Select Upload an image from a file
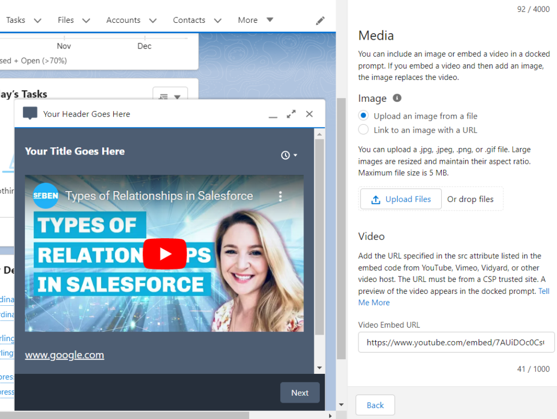The image size is (557, 419). coord(363,116)
